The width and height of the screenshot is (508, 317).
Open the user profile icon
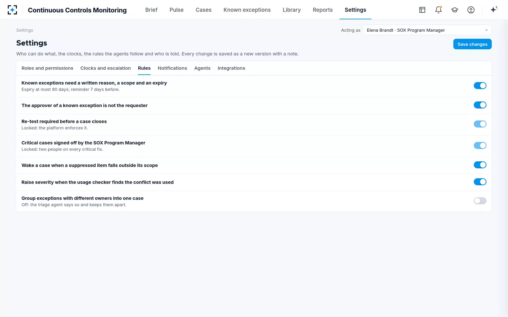(x=471, y=10)
